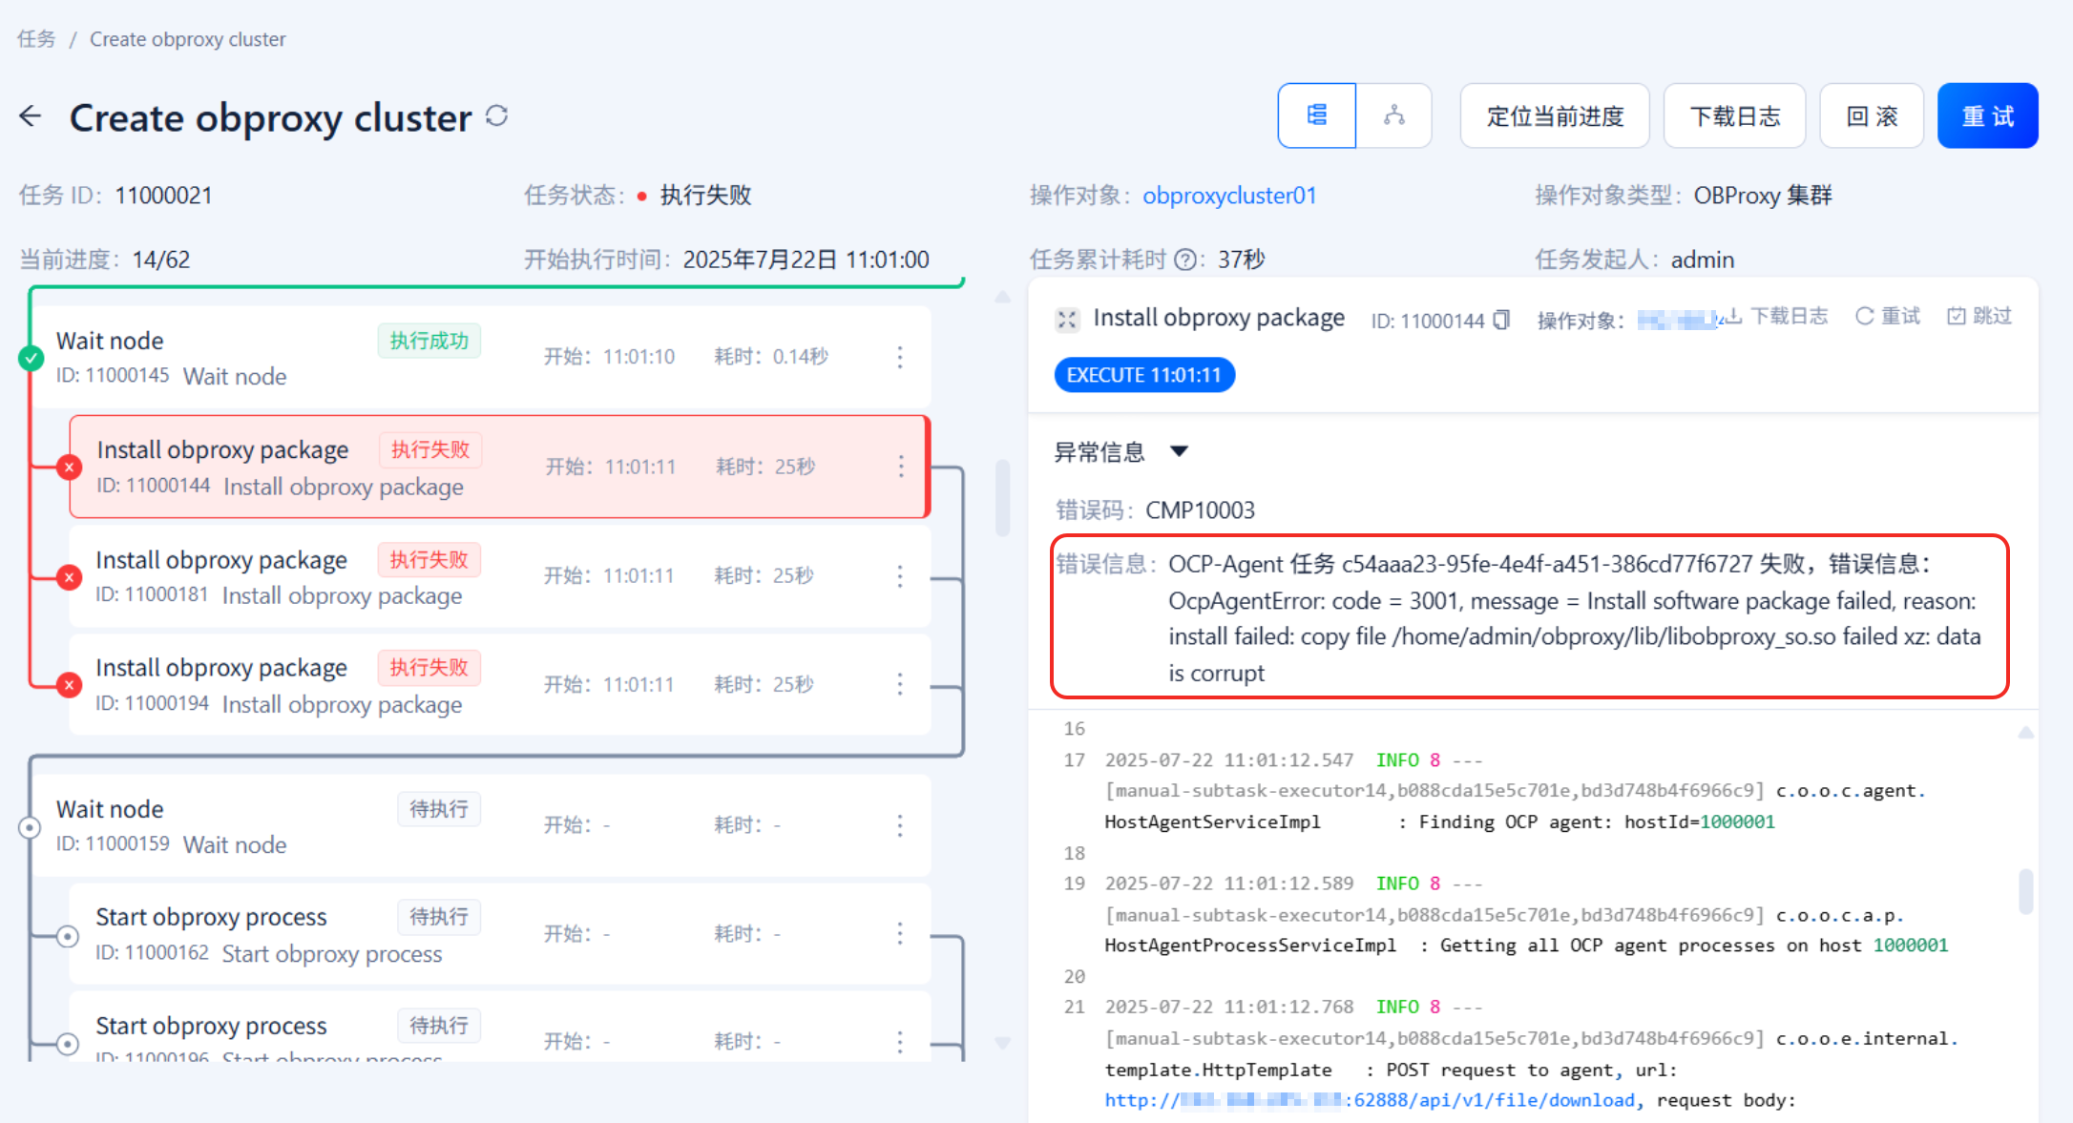The height and width of the screenshot is (1123, 2073).
Task: Click the error code CMP10003 text
Action: coord(1200,510)
